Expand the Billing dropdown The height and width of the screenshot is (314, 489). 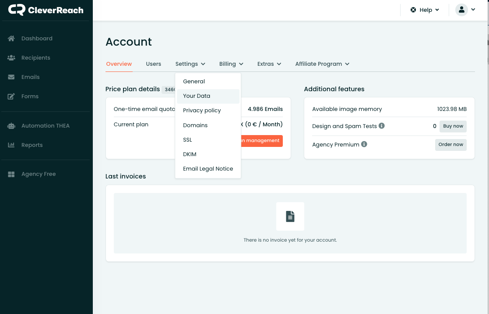[231, 64]
